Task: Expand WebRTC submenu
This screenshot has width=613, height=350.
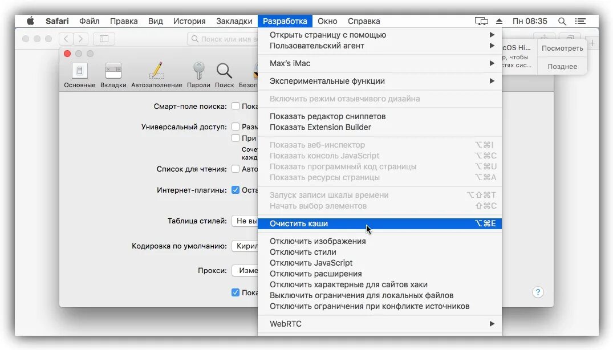Action: [x=380, y=324]
